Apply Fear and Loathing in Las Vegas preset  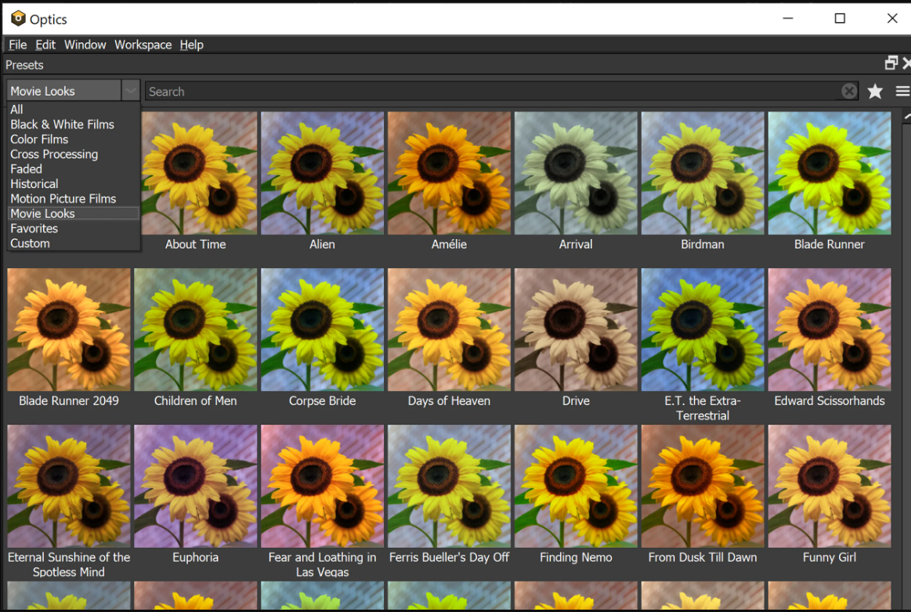[x=323, y=486]
